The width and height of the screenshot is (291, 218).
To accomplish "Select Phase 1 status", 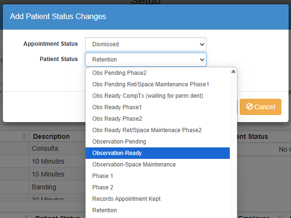I will 158,176.
